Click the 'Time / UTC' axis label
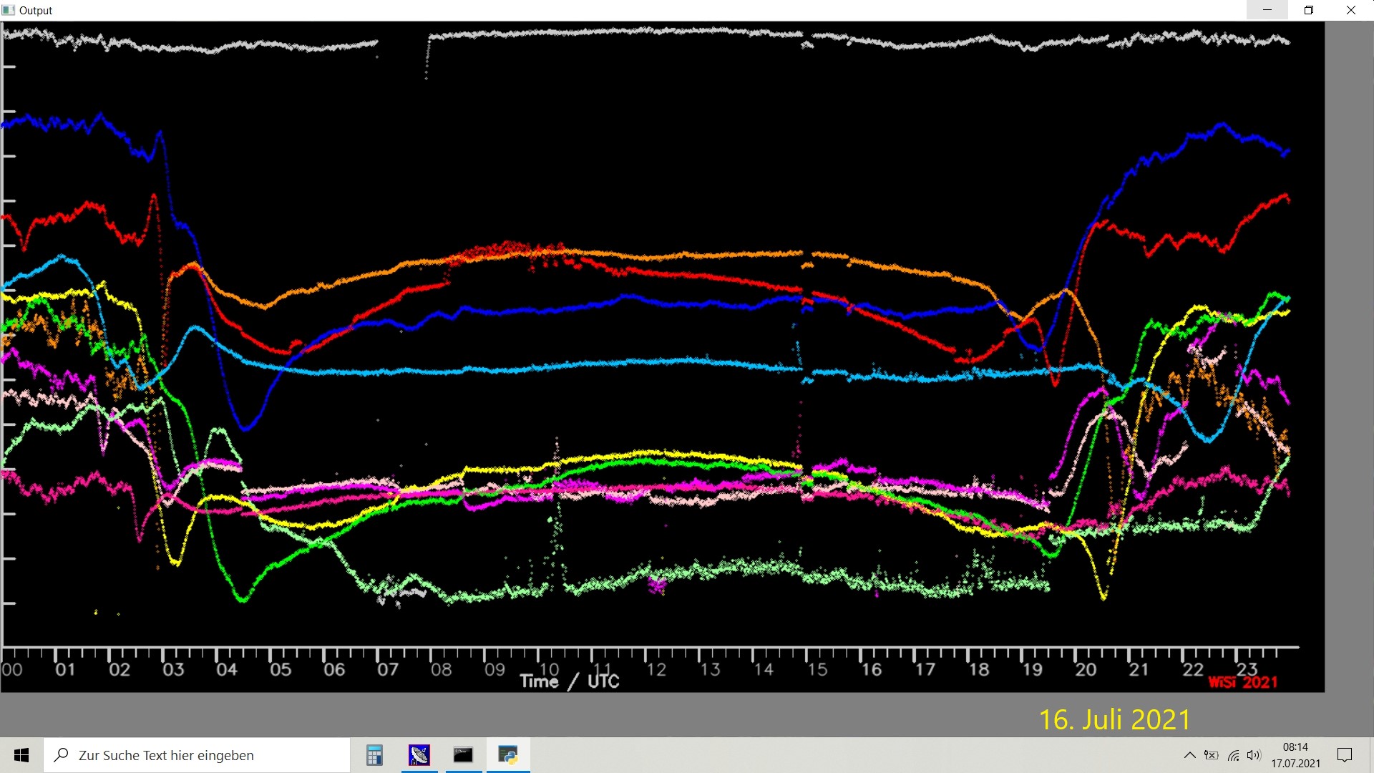 pos(570,681)
